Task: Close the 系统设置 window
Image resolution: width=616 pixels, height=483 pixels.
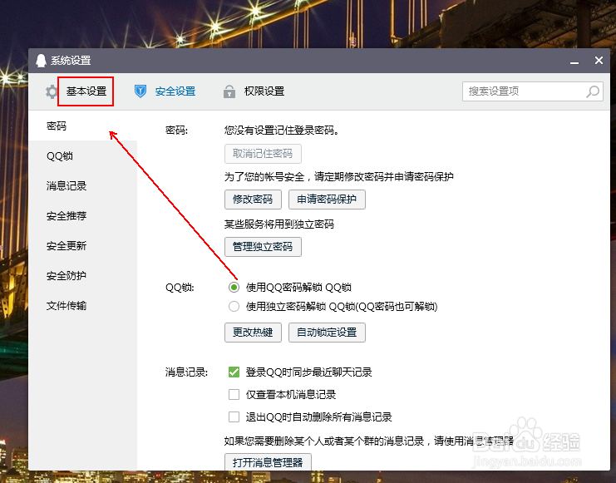Action: [x=599, y=60]
